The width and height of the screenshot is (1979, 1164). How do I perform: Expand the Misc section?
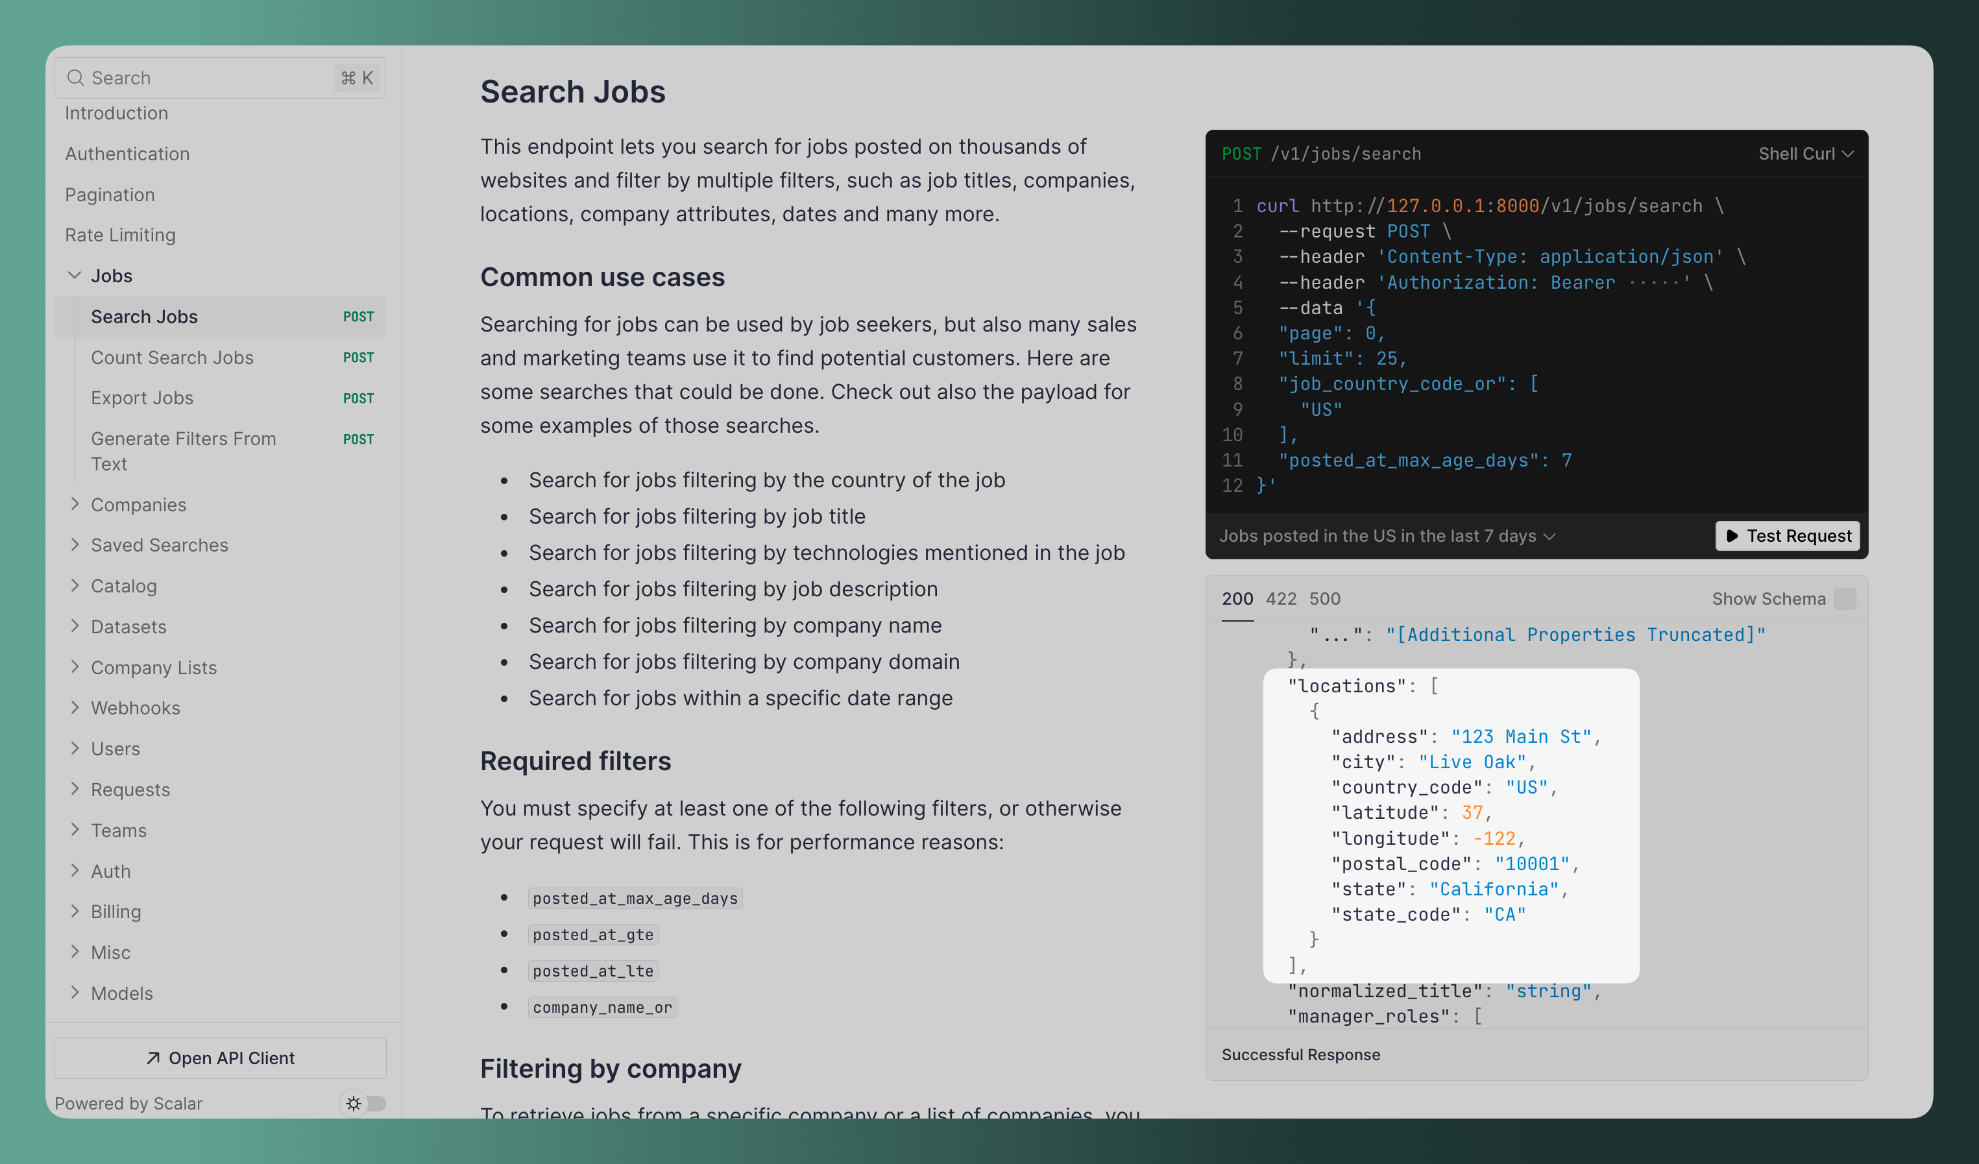coord(75,952)
